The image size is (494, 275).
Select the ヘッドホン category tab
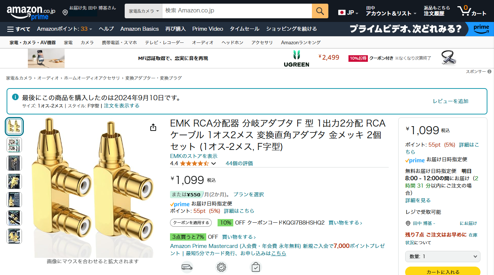coord(232,42)
